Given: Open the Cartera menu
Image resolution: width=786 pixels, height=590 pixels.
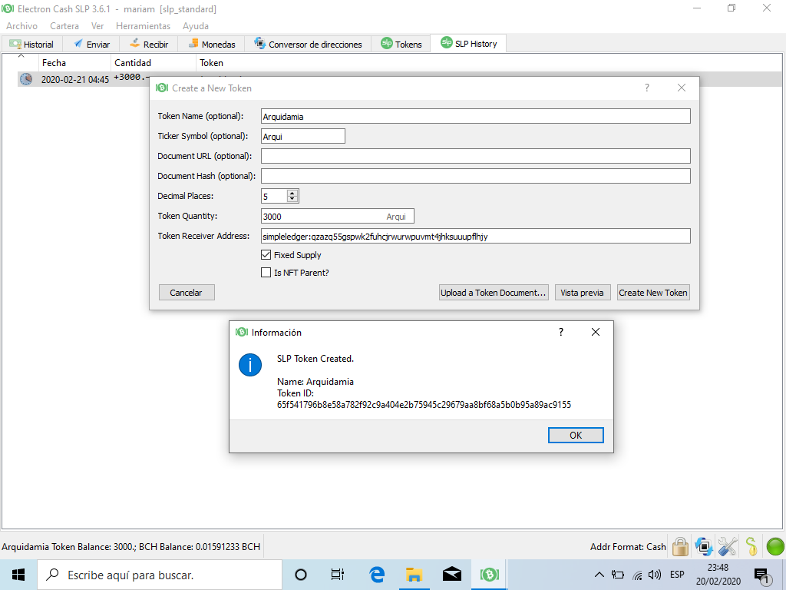Looking at the screenshot, I should coord(64,25).
